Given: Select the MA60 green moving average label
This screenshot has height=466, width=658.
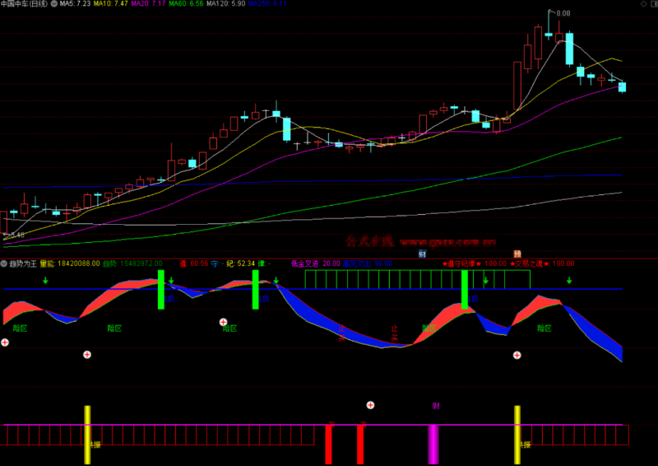Looking at the screenshot, I should pos(186,4).
